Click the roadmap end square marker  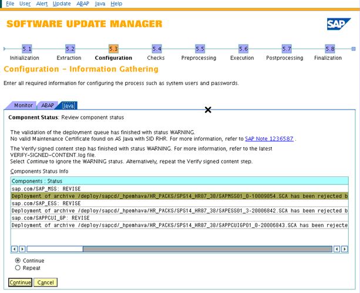354,49
